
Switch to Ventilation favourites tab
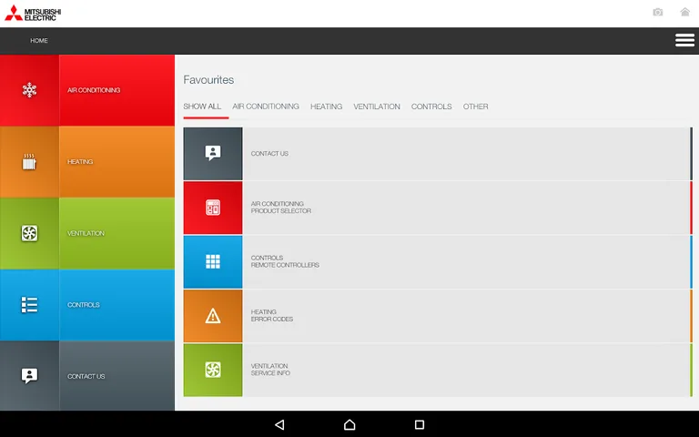pyautogui.click(x=377, y=107)
